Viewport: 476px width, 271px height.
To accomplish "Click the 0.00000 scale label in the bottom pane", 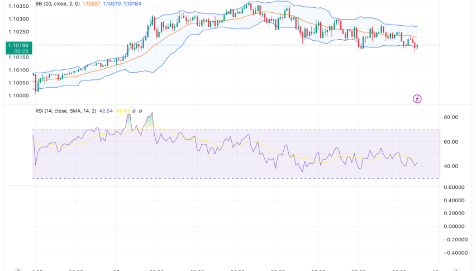I will (x=454, y=226).
